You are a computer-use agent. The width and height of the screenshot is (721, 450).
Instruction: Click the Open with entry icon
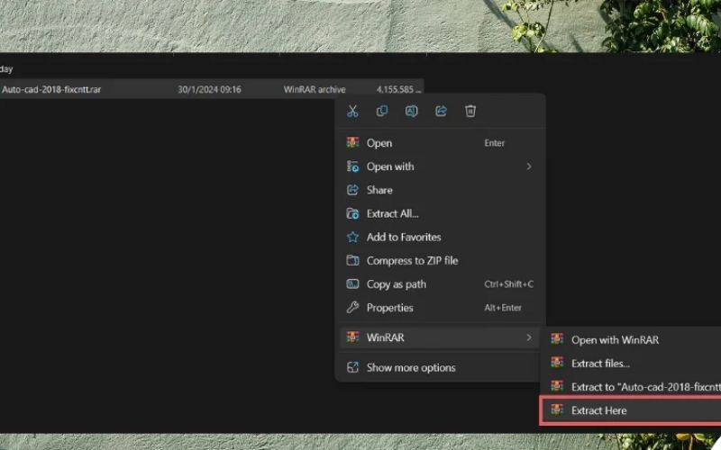[x=352, y=166]
